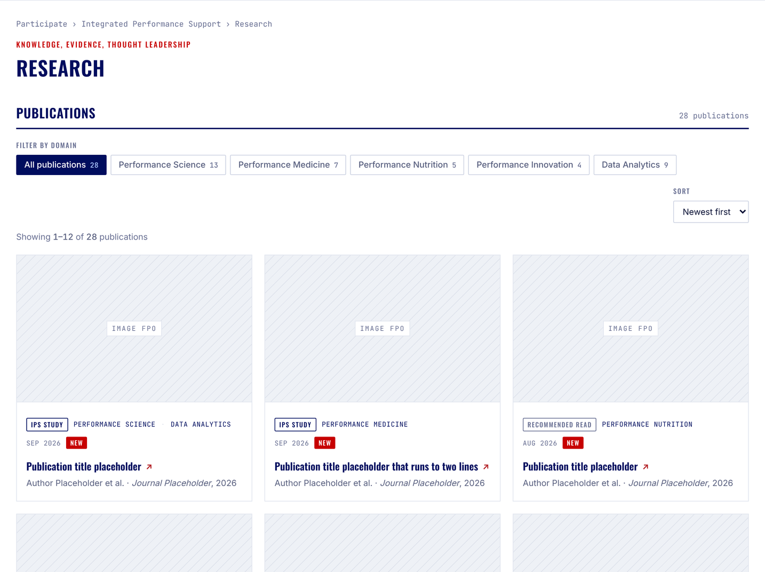
Task: Click Performance Nutrition card's image thumbnail
Action: click(631, 328)
